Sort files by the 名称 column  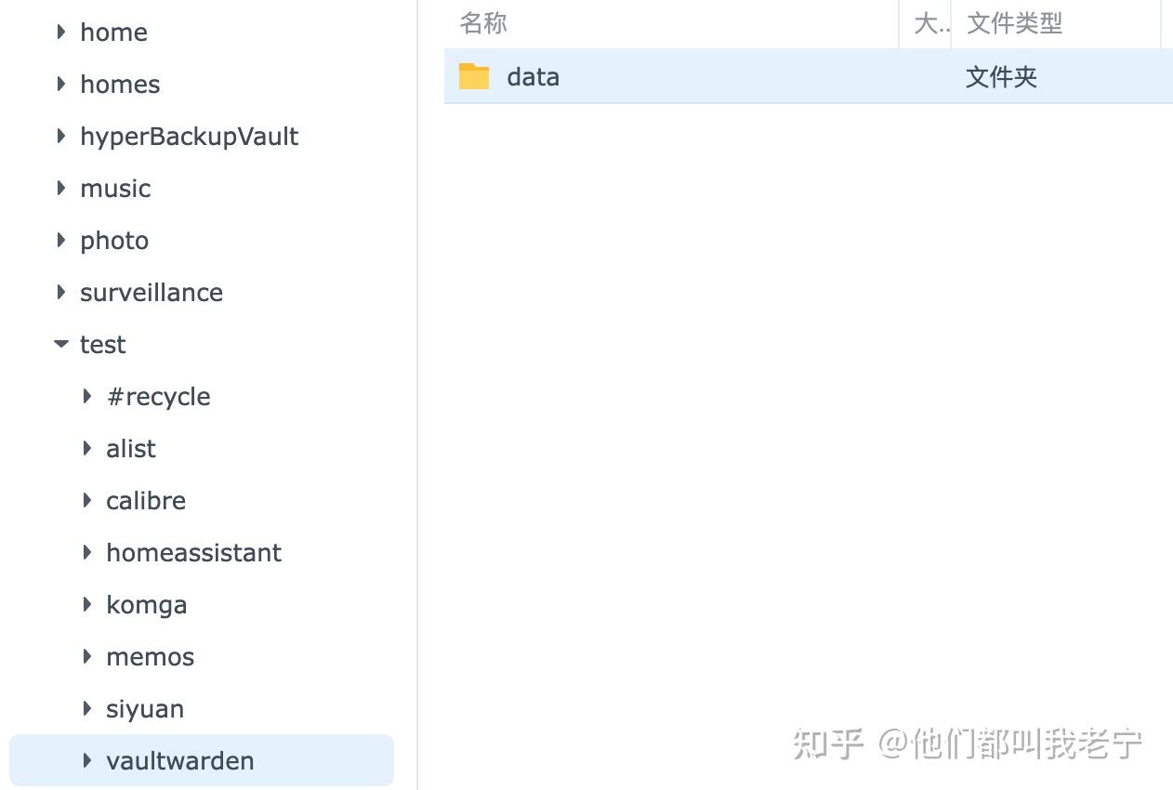point(483,23)
